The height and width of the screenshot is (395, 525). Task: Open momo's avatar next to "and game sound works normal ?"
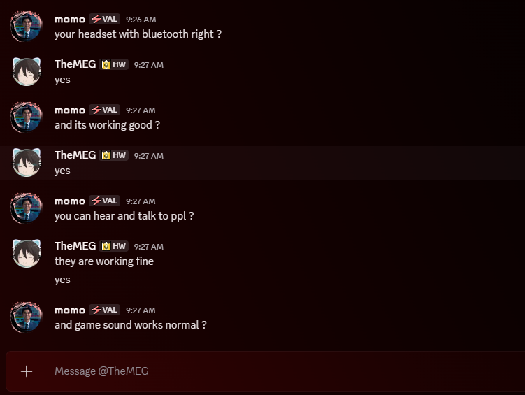click(27, 317)
